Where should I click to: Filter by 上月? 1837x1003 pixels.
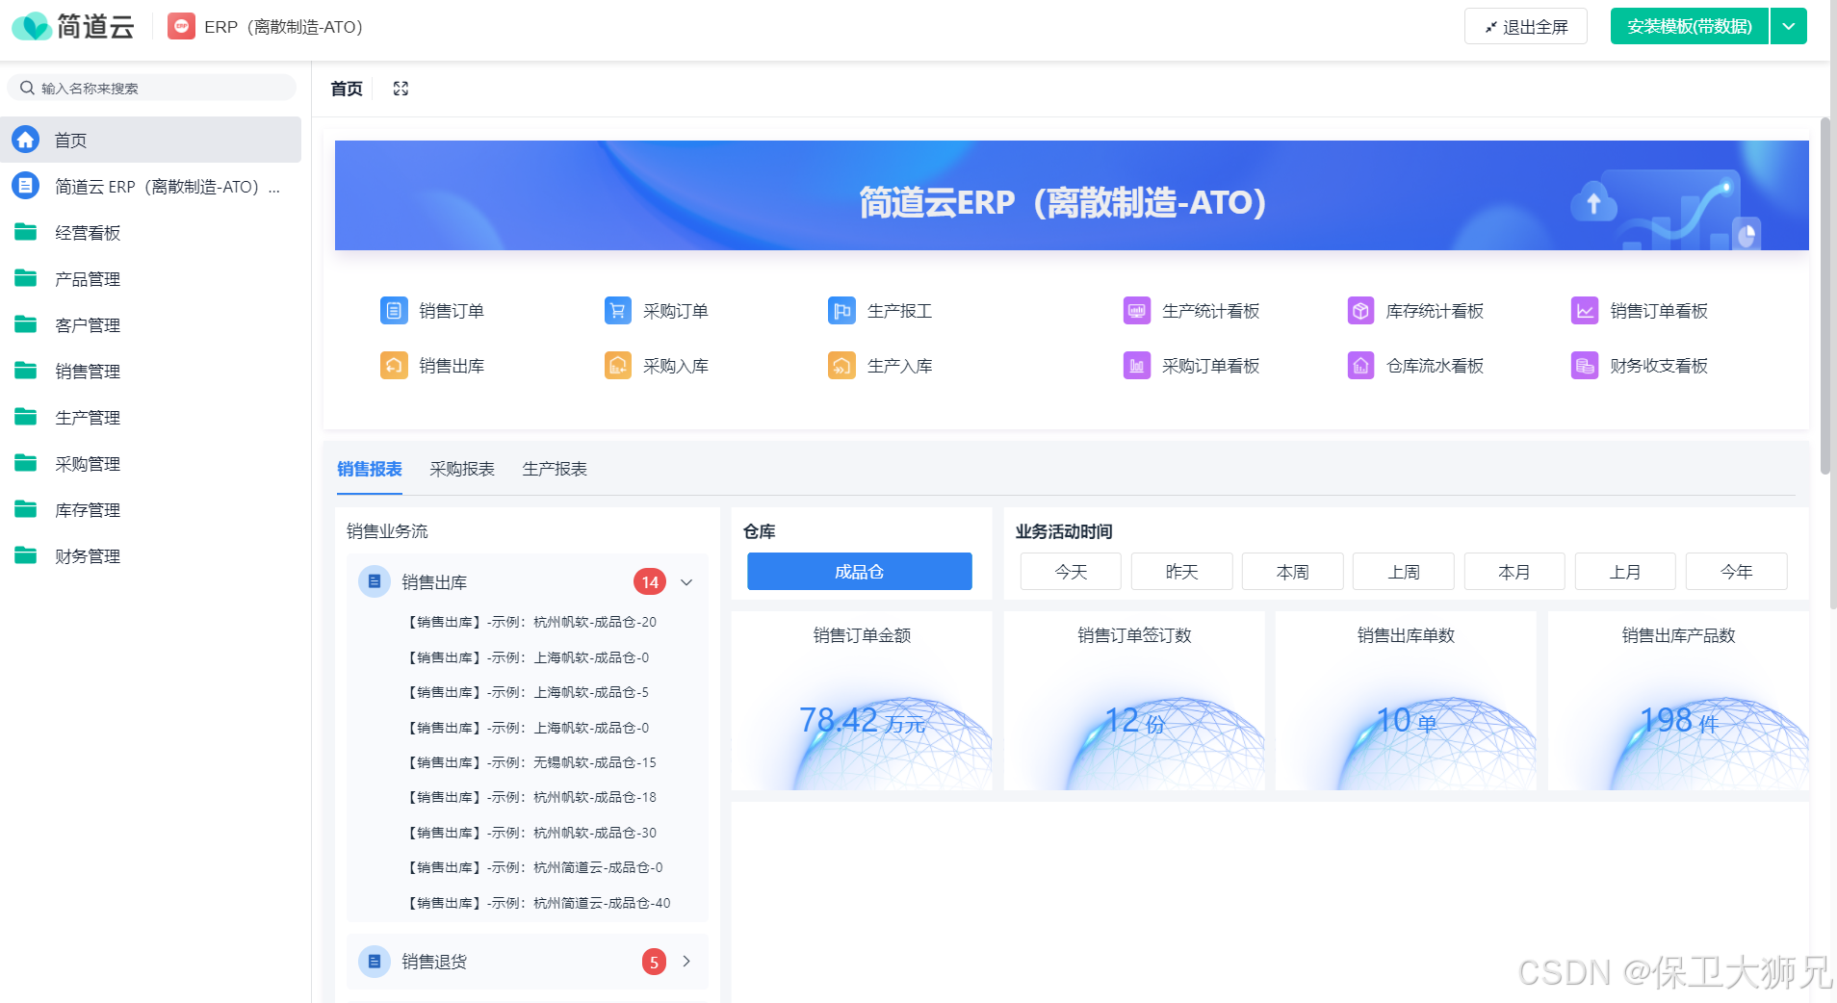[1625, 571]
